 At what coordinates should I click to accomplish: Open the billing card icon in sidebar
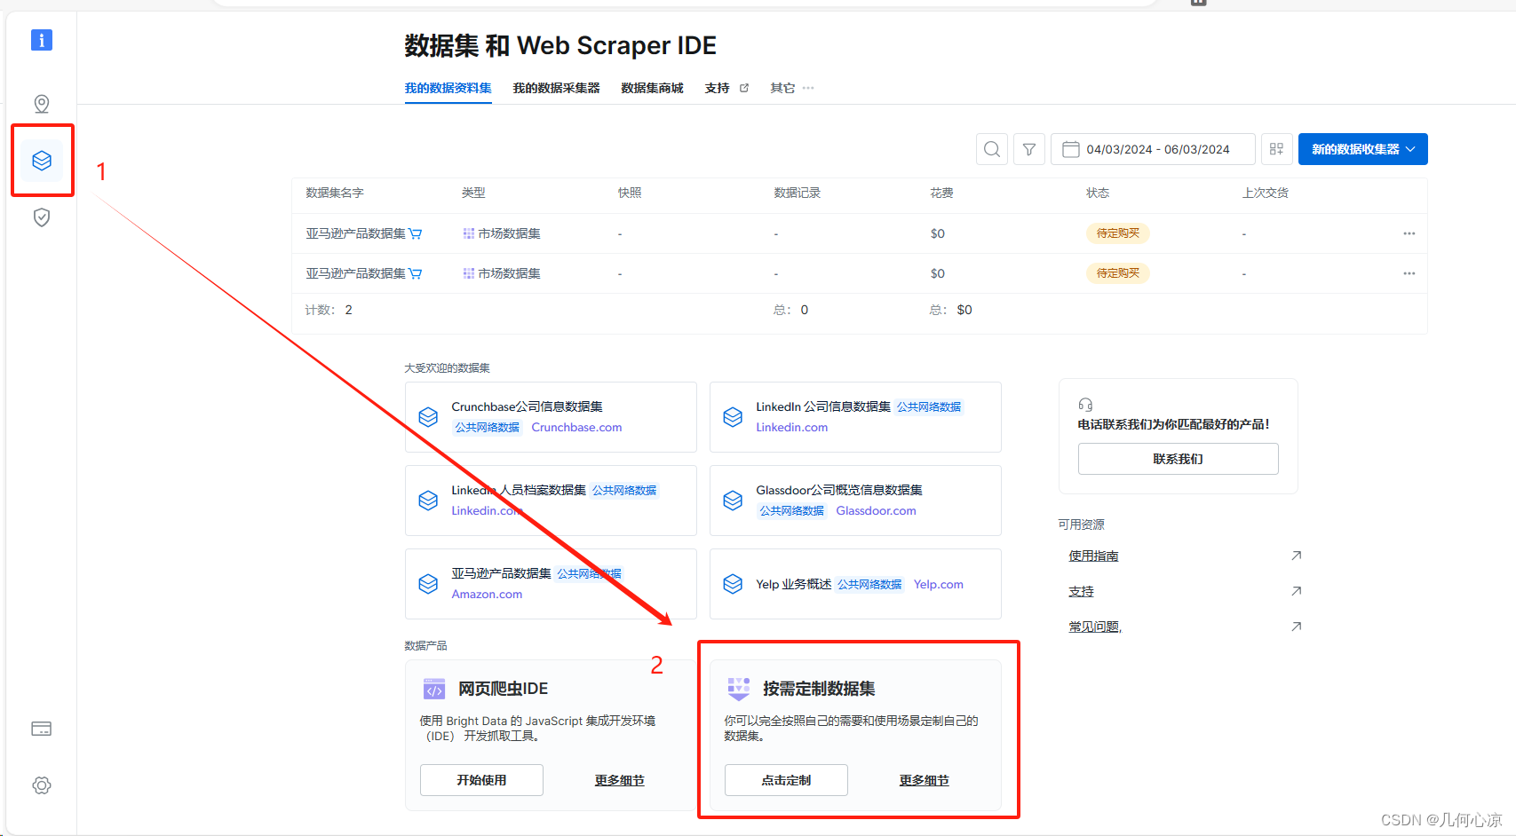[x=42, y=729]
